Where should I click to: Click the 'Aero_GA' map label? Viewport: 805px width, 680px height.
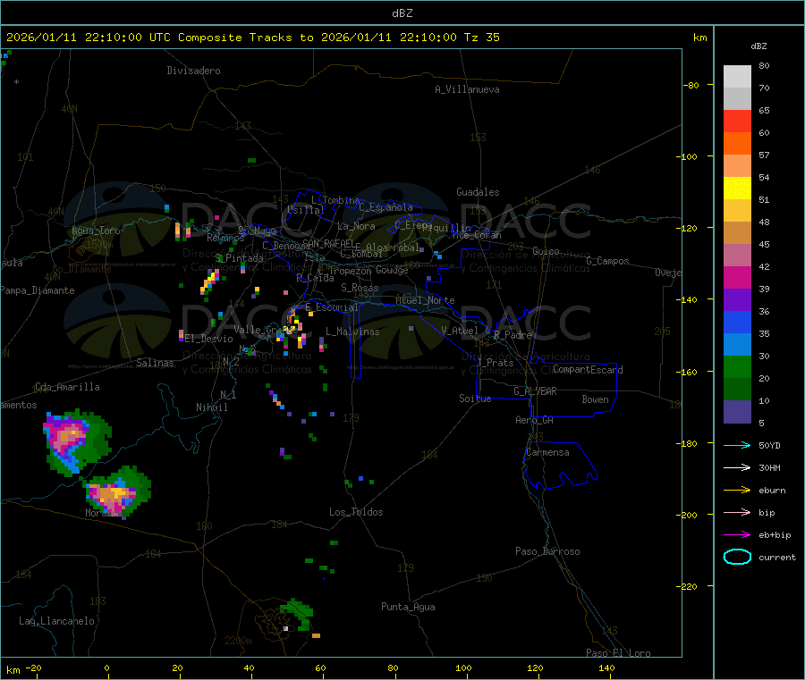click(x=535, y=420)
